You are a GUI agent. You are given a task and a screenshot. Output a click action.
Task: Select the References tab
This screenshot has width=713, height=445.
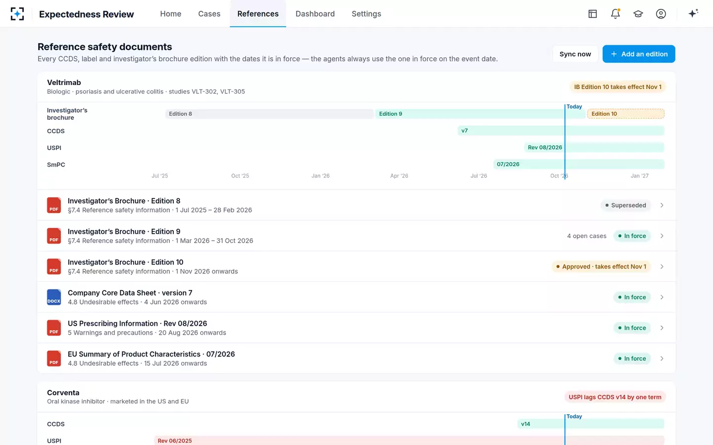[258, 14]
